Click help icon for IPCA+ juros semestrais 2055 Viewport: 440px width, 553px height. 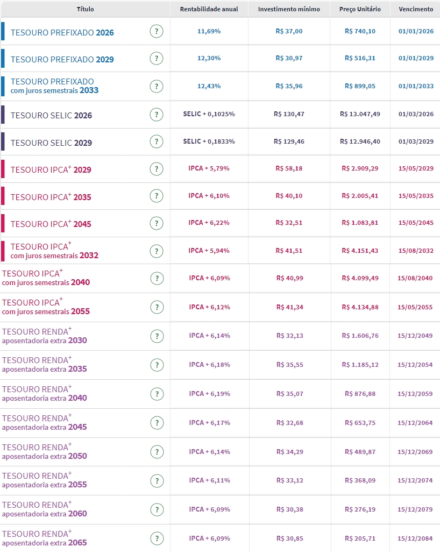pyautogui.click(x=156, y=307)
